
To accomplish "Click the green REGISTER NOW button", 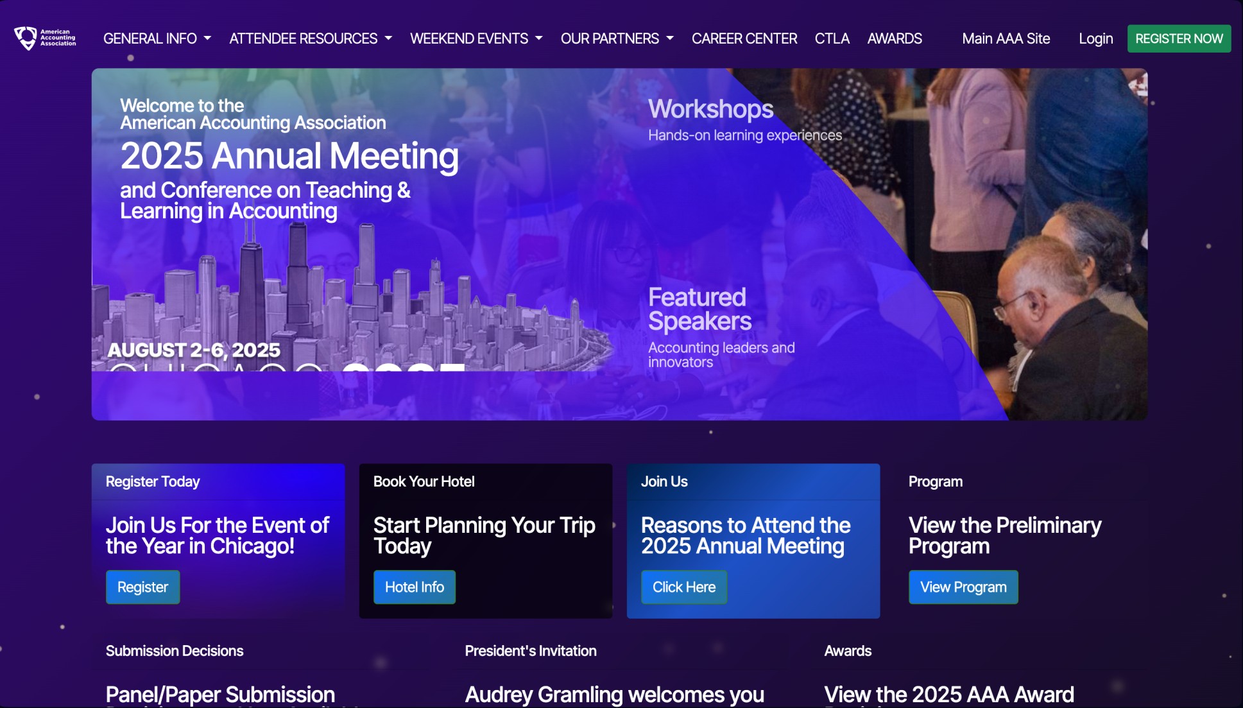I will (x=1179, y=39).
